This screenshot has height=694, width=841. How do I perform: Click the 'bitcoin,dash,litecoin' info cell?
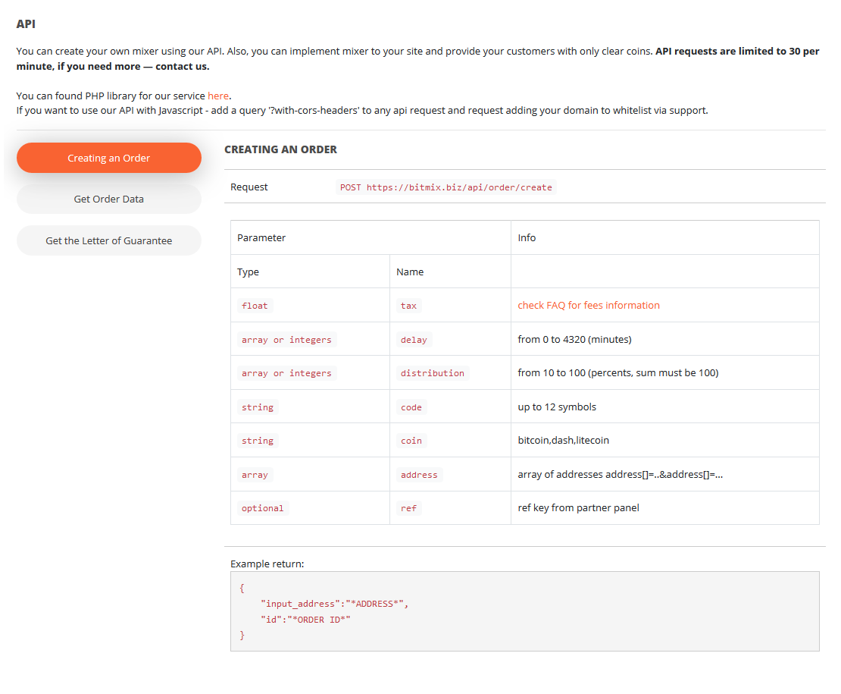pyautogui.click(x=563, y=440)
